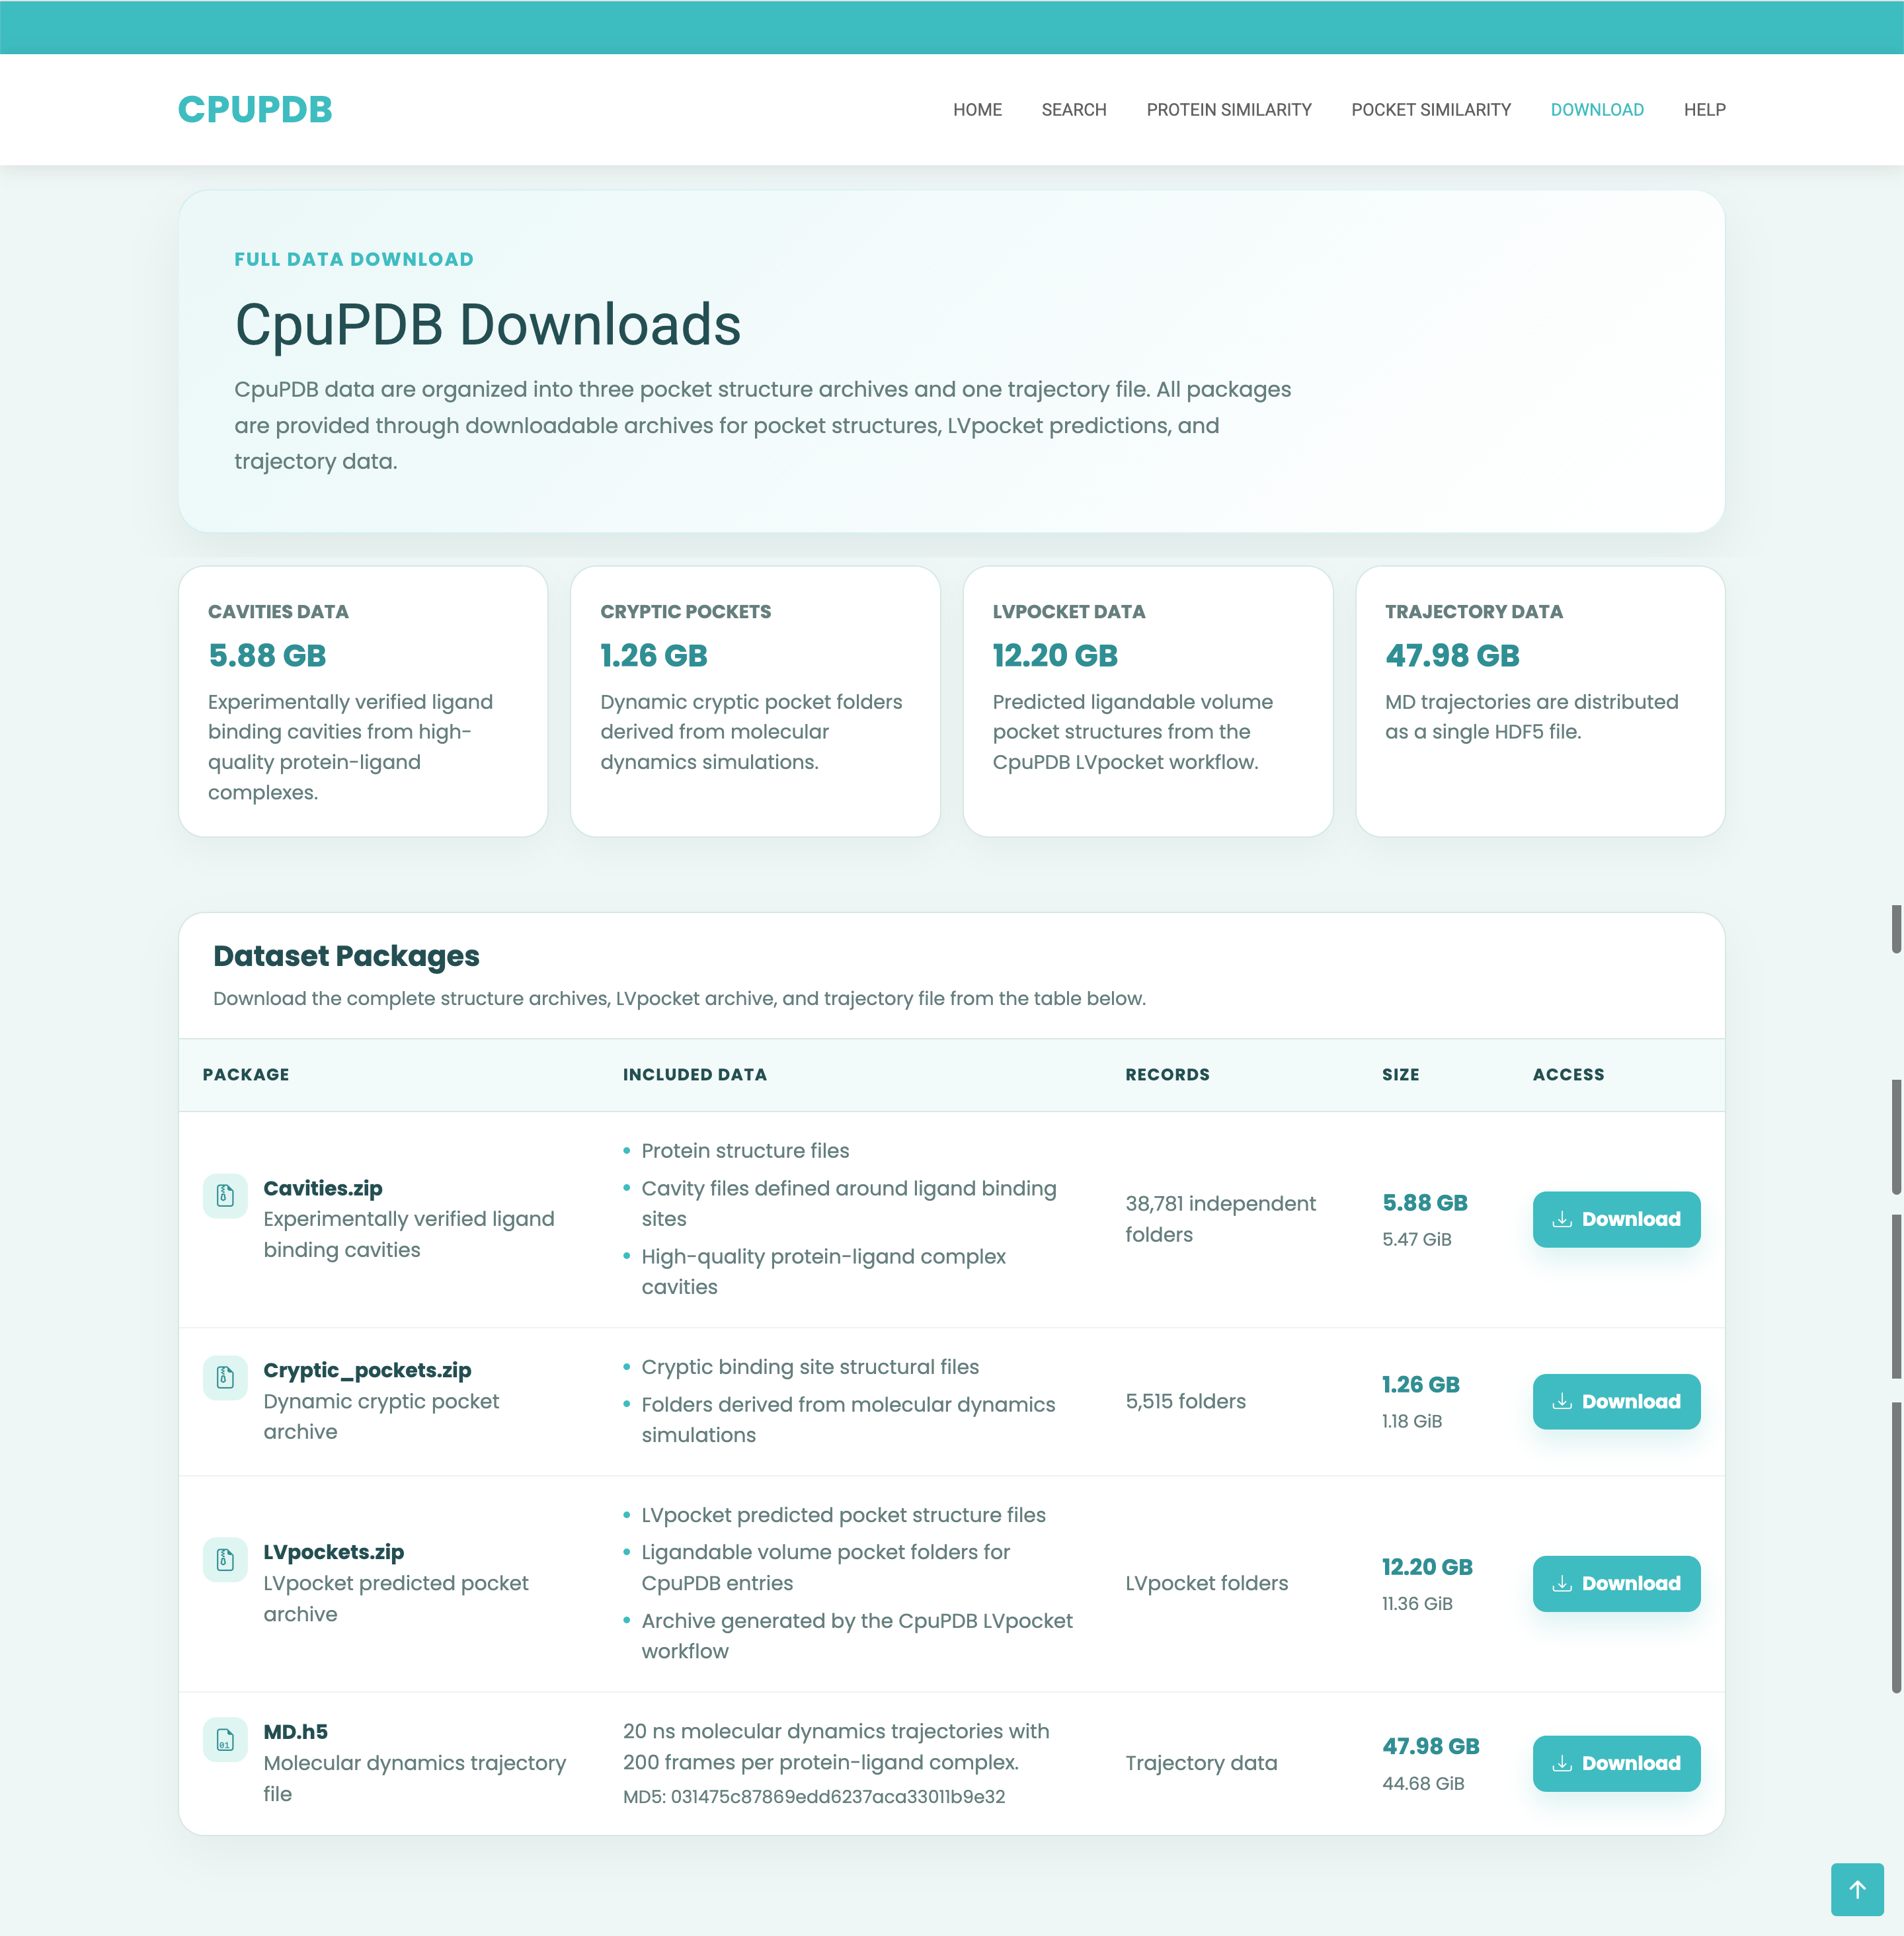Viewport: 1904px width, 1936px height.
Task: Click the 'LVpocket folders' records cell
Action: click(x=1206, y=1583)
